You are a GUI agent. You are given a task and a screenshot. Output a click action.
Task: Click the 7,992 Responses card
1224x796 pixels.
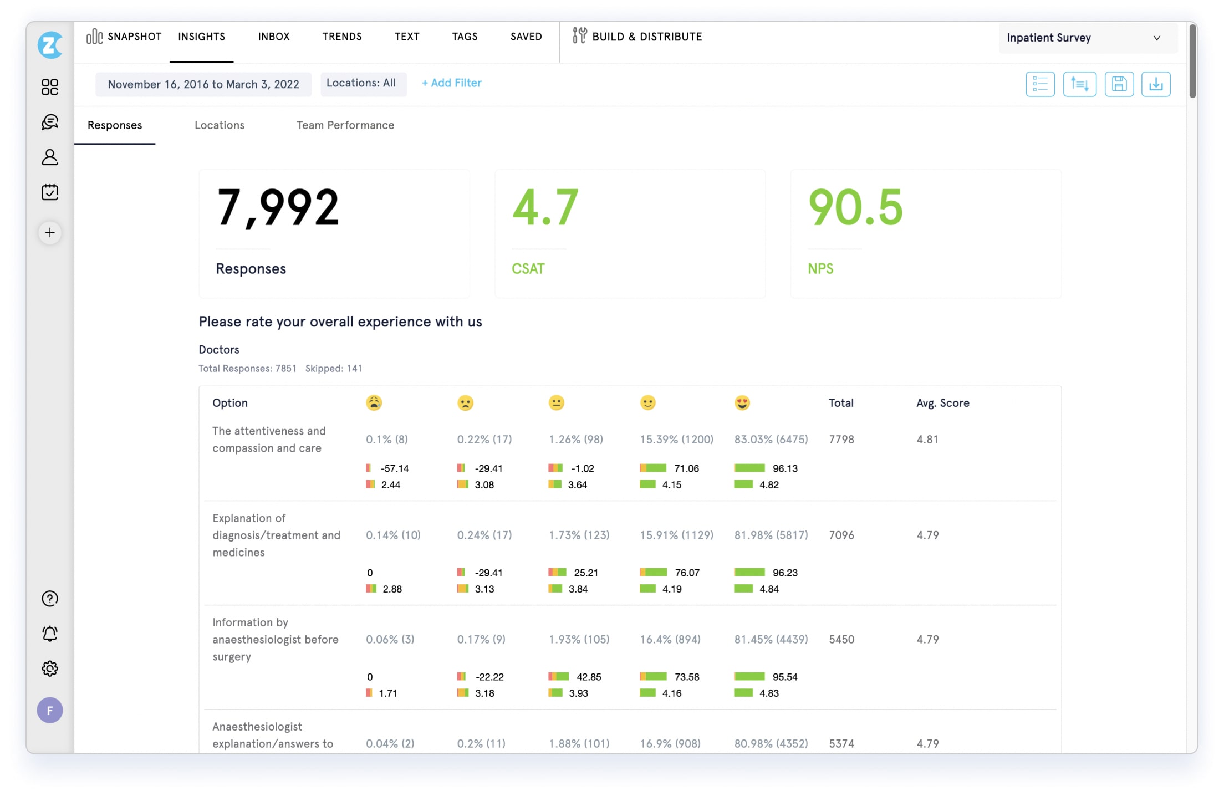[x=334, y=234]
